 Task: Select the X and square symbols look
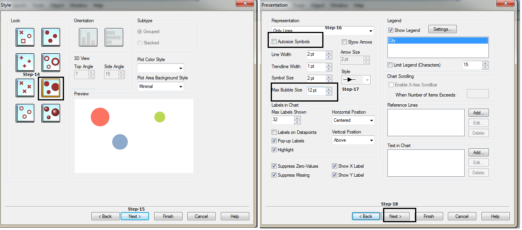(25, 37)
